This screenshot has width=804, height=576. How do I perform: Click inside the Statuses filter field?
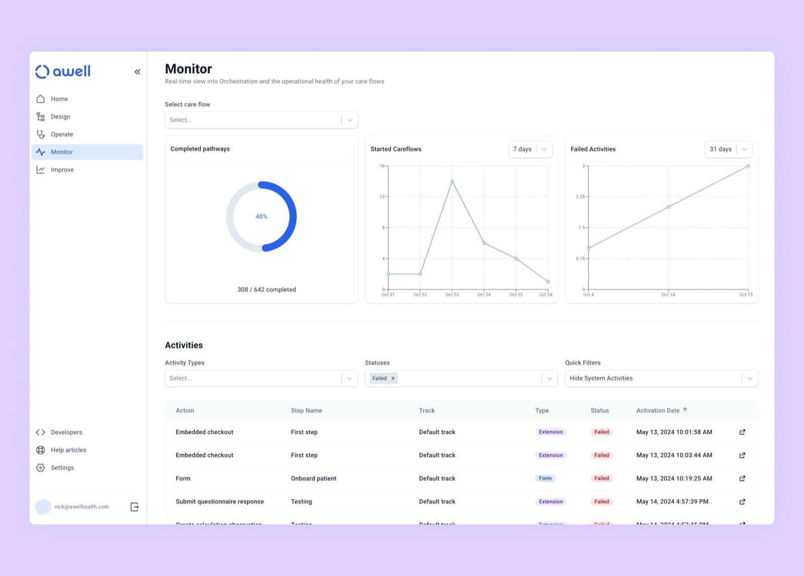pos(461,378)
